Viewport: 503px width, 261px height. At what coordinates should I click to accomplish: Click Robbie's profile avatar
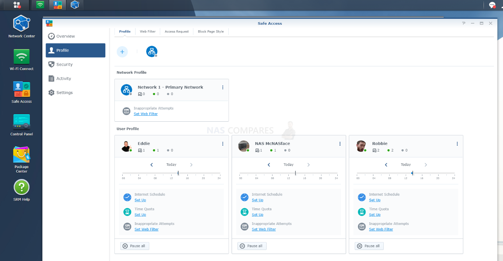[x=361, y=146]
